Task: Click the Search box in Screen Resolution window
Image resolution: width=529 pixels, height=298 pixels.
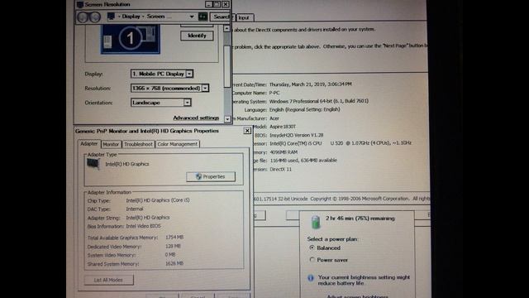Action: (x=222, y=17)
